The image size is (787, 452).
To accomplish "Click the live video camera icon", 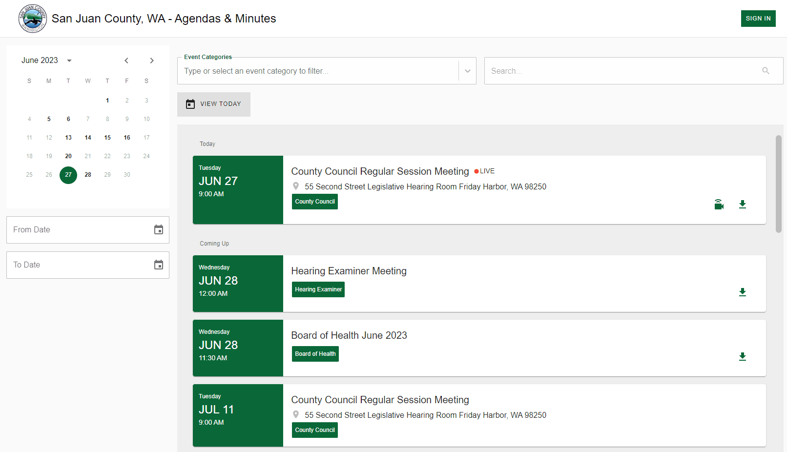I will tap(718, 204).
